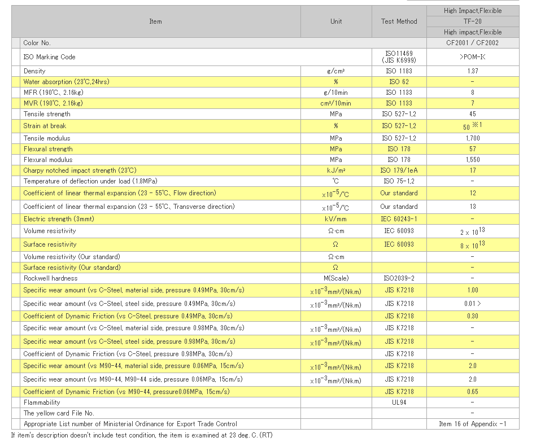Click the thermal expansion 'Flow direction' row label
The image size is (545, 442).
click(120, 193)
